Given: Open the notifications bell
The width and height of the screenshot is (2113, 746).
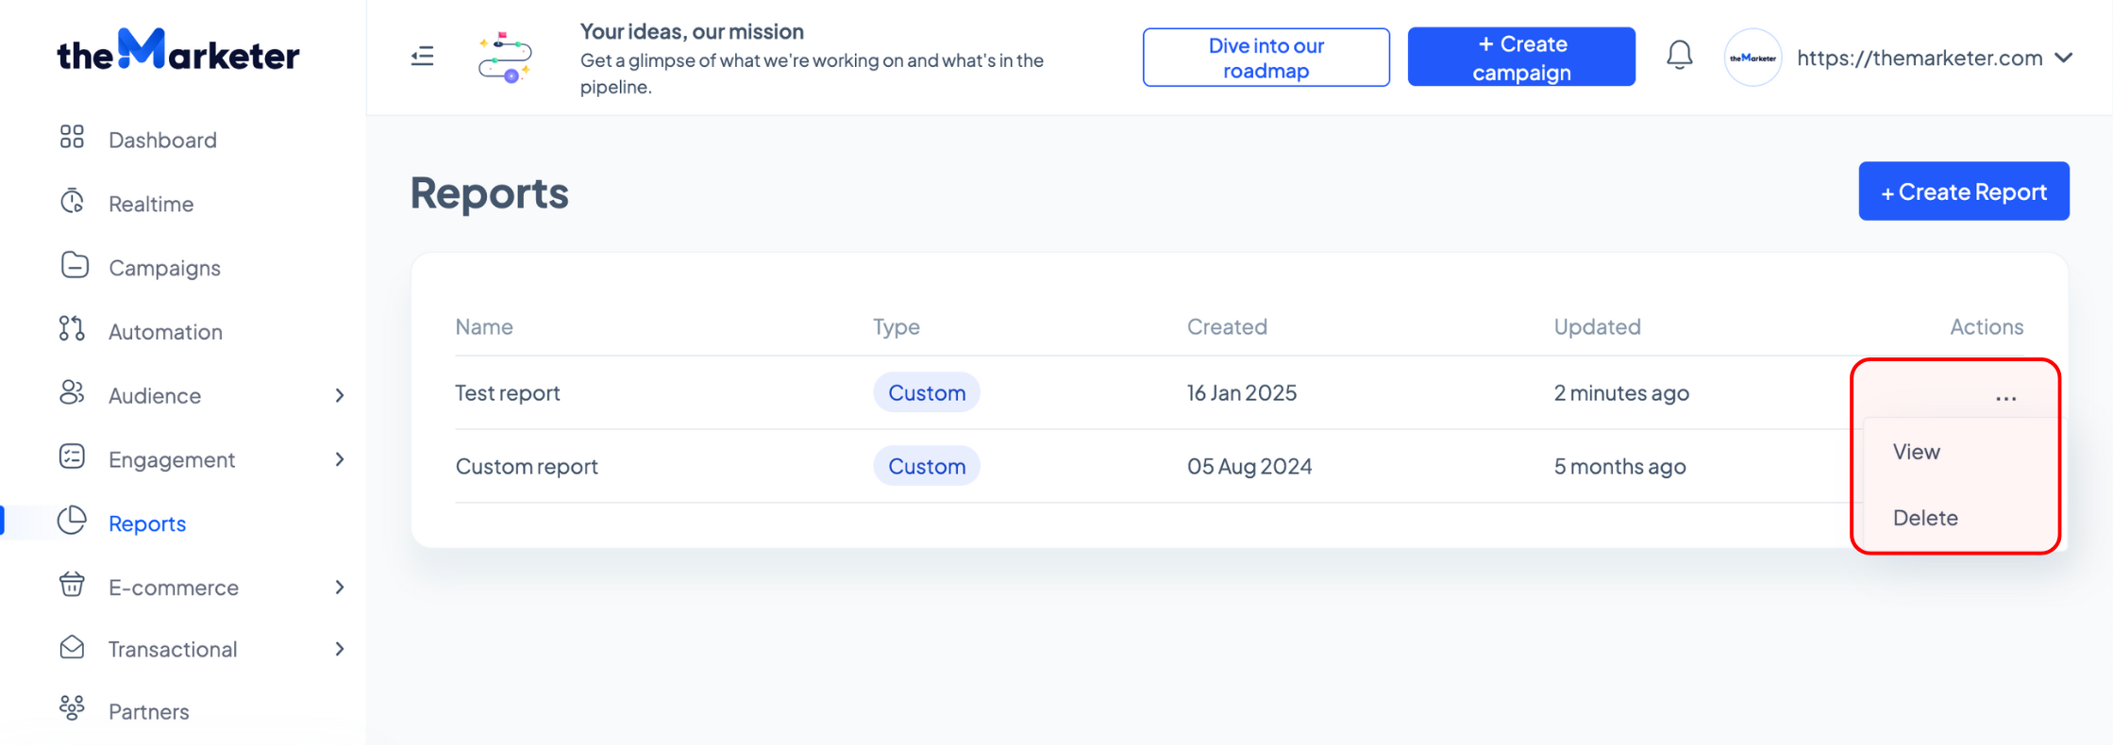Looking at the screenshot, I should 1679,56.
